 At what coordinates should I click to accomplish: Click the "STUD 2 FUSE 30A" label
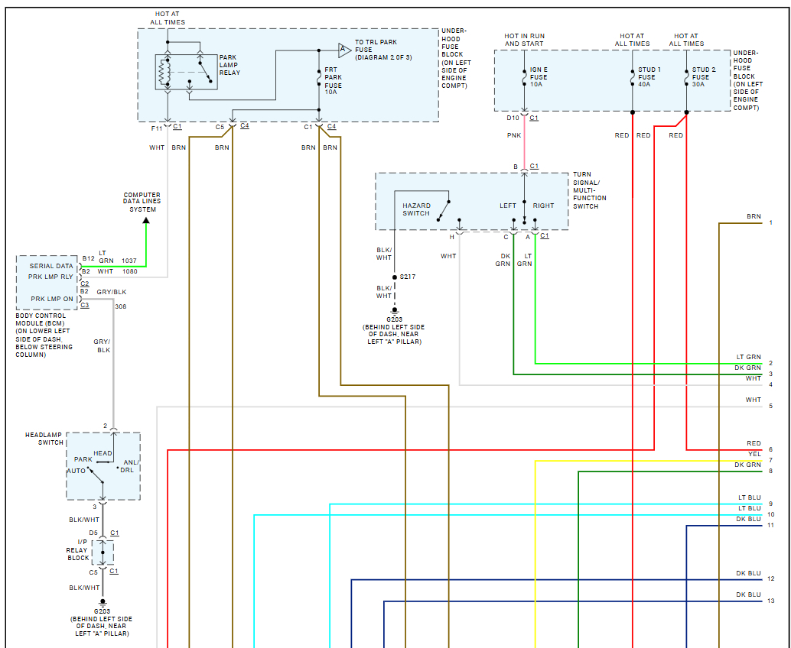(704, 77)
